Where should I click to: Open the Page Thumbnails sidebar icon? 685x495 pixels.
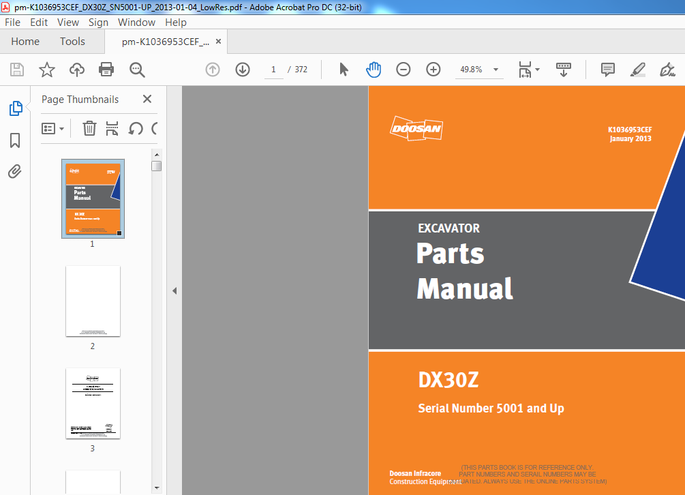click(x=16, y=108)
